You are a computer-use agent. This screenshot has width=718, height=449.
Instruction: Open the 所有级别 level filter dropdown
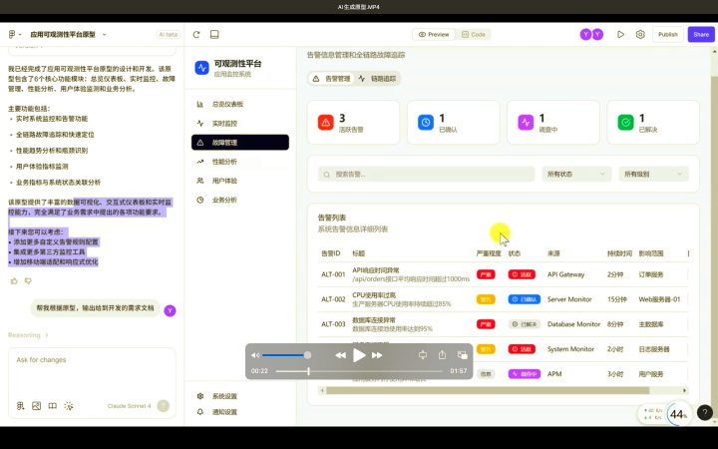coord(653,174)
